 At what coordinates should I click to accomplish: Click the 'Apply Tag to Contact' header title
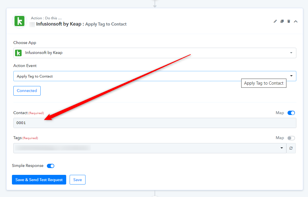pos(106,24)
